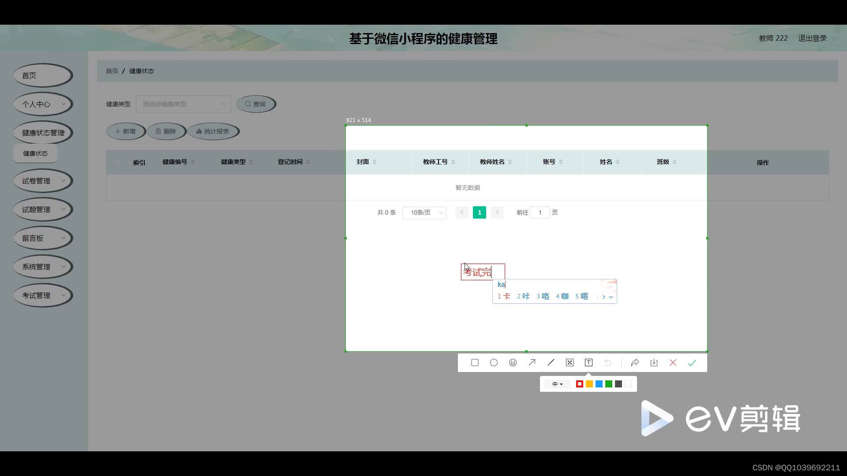Pick IME candidate 3 咯
Screen dimensions: 847x476
[543, 297]
